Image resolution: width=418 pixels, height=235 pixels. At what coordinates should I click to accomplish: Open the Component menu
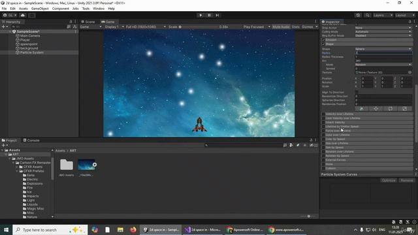[61, 8]
